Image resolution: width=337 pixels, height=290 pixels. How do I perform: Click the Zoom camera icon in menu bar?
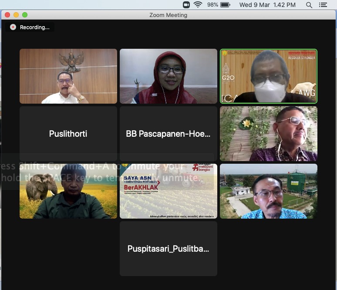point(186,5)
